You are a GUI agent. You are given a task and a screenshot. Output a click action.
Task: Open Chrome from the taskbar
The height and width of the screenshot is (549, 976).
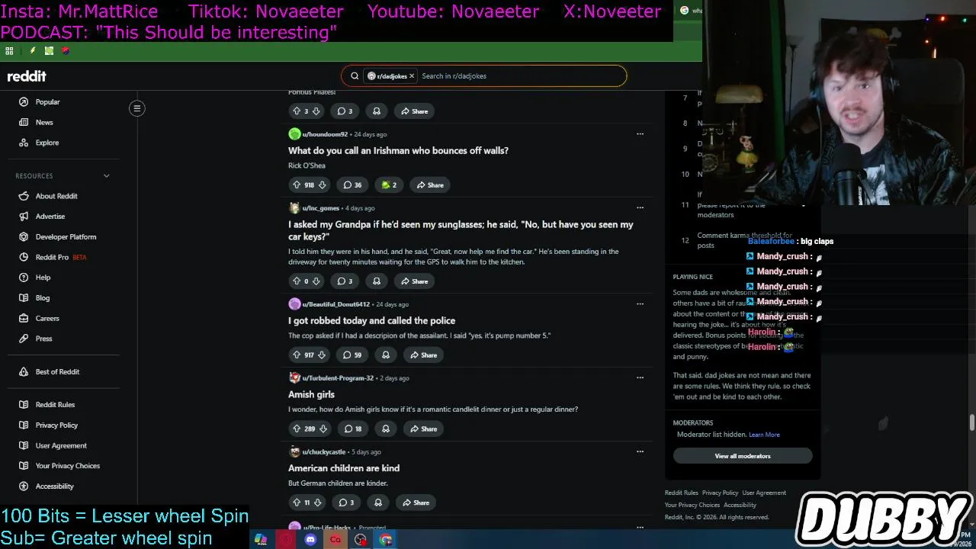(x=386, y=540)
